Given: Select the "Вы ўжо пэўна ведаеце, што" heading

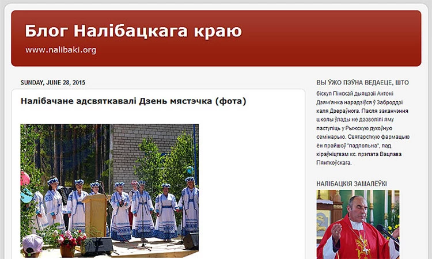Looking at the screenshot, I should pyautogui.click(x=362, y=82).
